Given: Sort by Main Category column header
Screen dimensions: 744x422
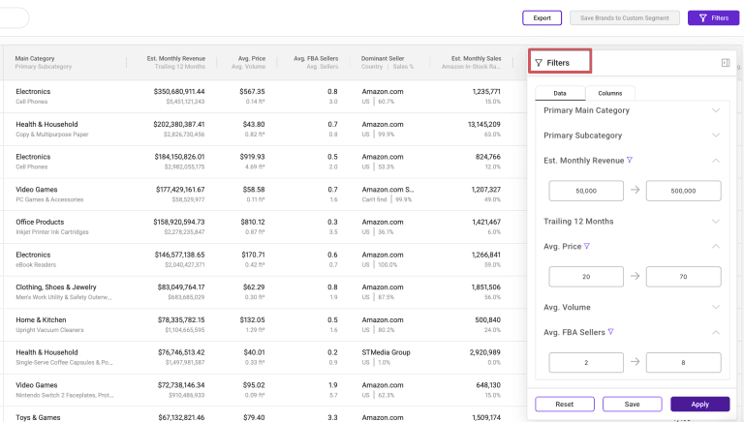Looking at the screenshot, I should 35,58.
